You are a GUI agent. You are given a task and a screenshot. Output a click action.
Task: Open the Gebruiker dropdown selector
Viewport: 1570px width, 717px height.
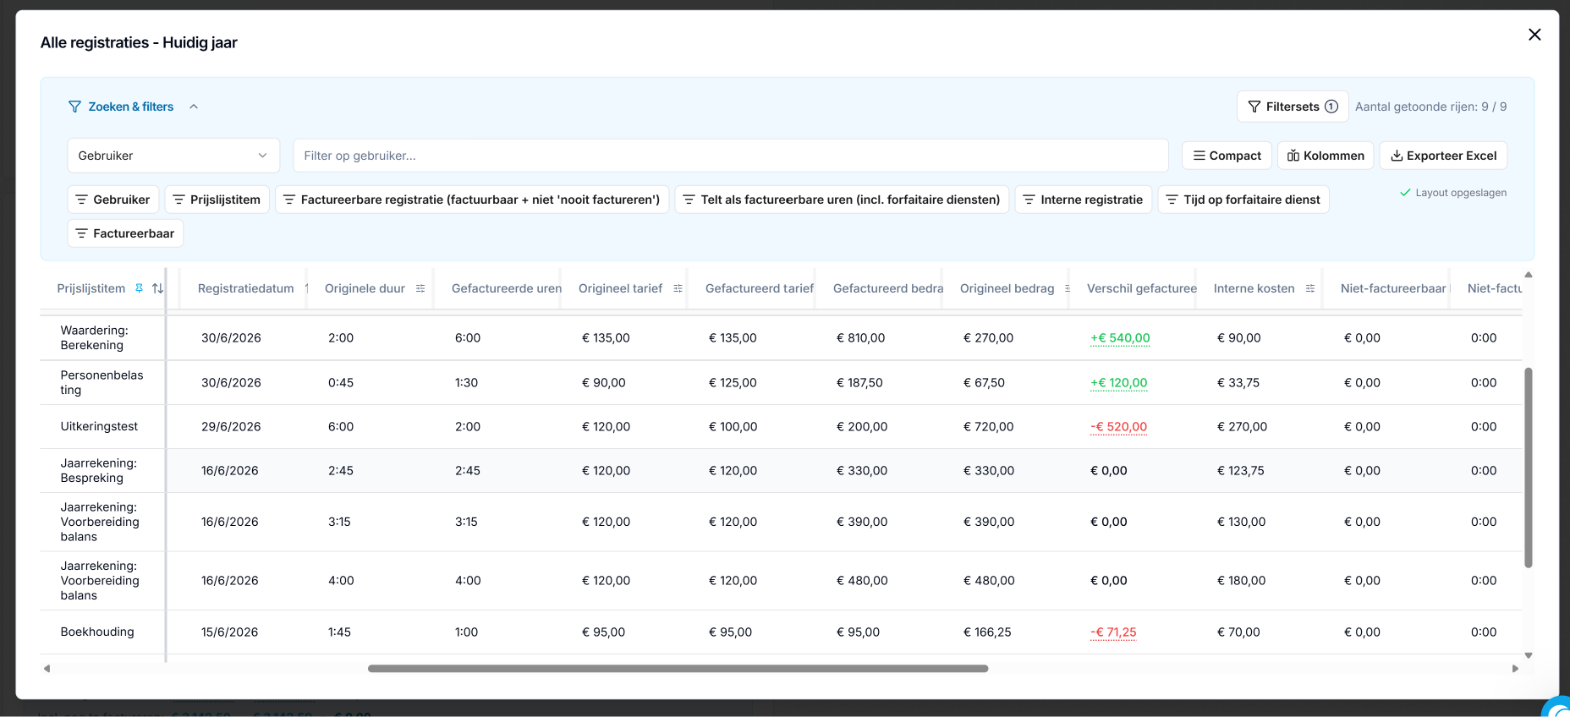173,156
